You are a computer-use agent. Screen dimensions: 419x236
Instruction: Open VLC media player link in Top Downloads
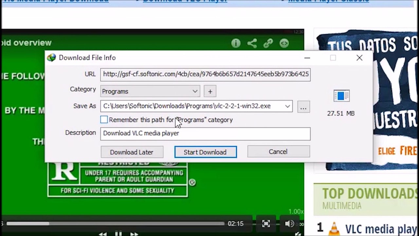[382, 228]
